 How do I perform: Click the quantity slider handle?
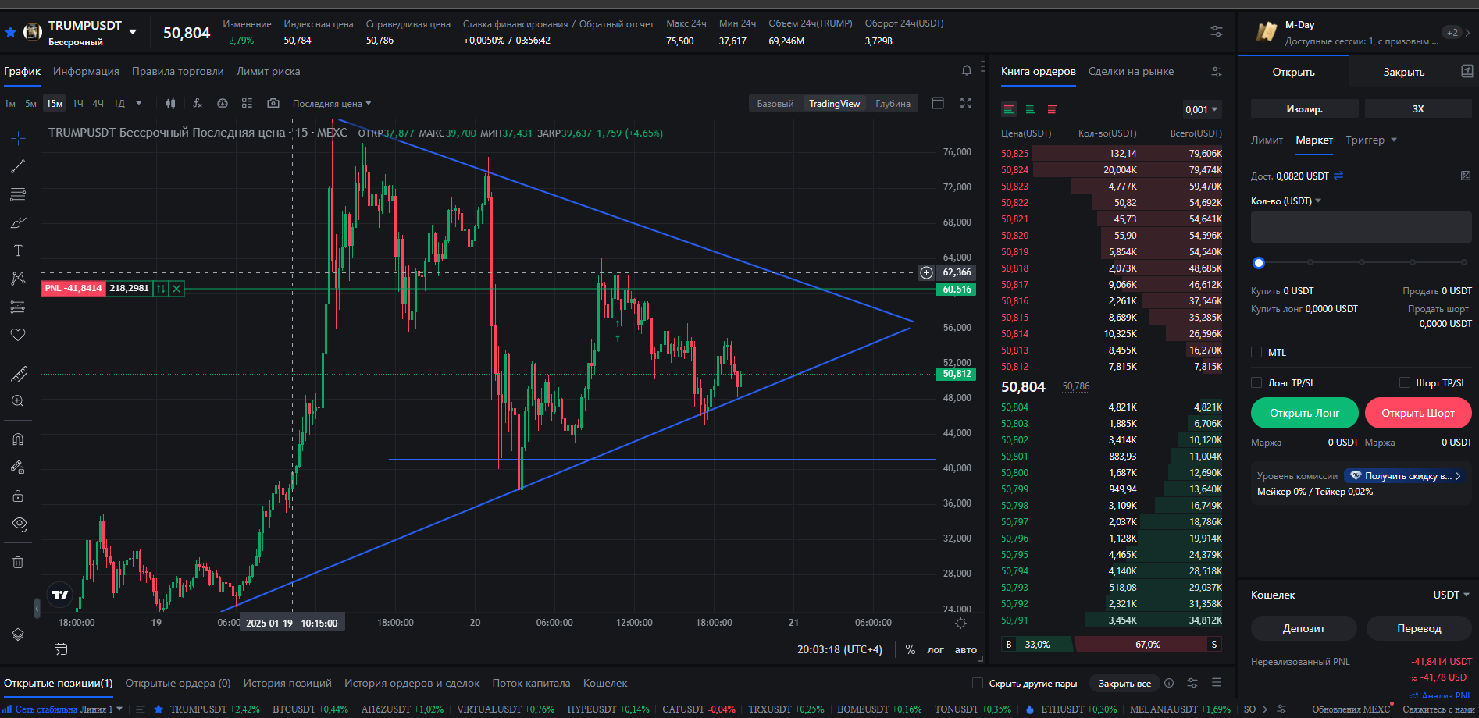[x=1258, y=263]
